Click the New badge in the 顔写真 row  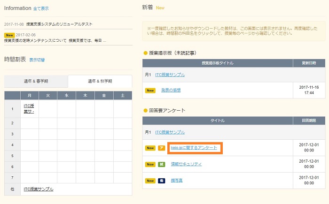click(150, 181)
